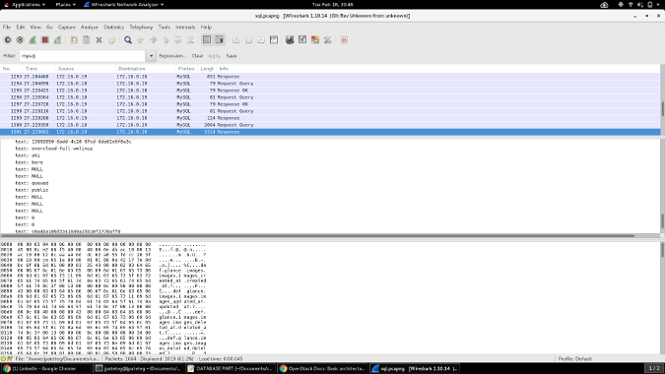Clear the display filter
665x374 pixels.
click(x=197, y=56)
